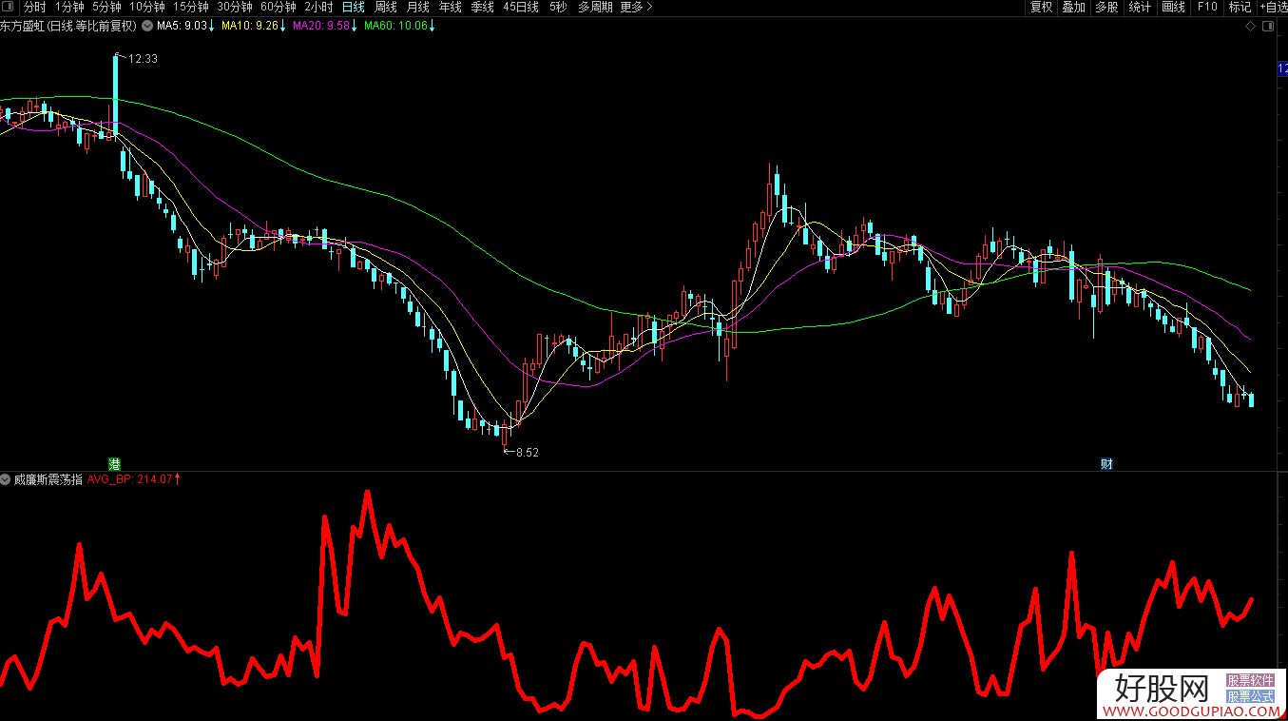This screenshot has height=721, width=1288.
Task: Select the 60分钟 period
Action: (279, 7)
